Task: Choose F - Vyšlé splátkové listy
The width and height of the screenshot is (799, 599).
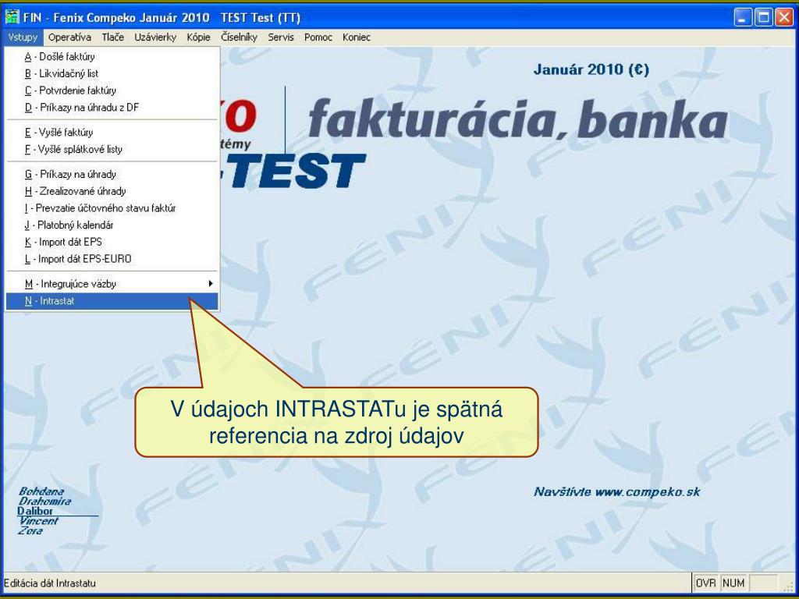Action: tap(112, 149)
